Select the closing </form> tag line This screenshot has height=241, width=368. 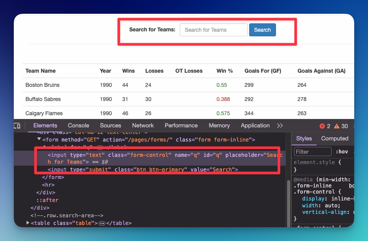pos(53,177)
